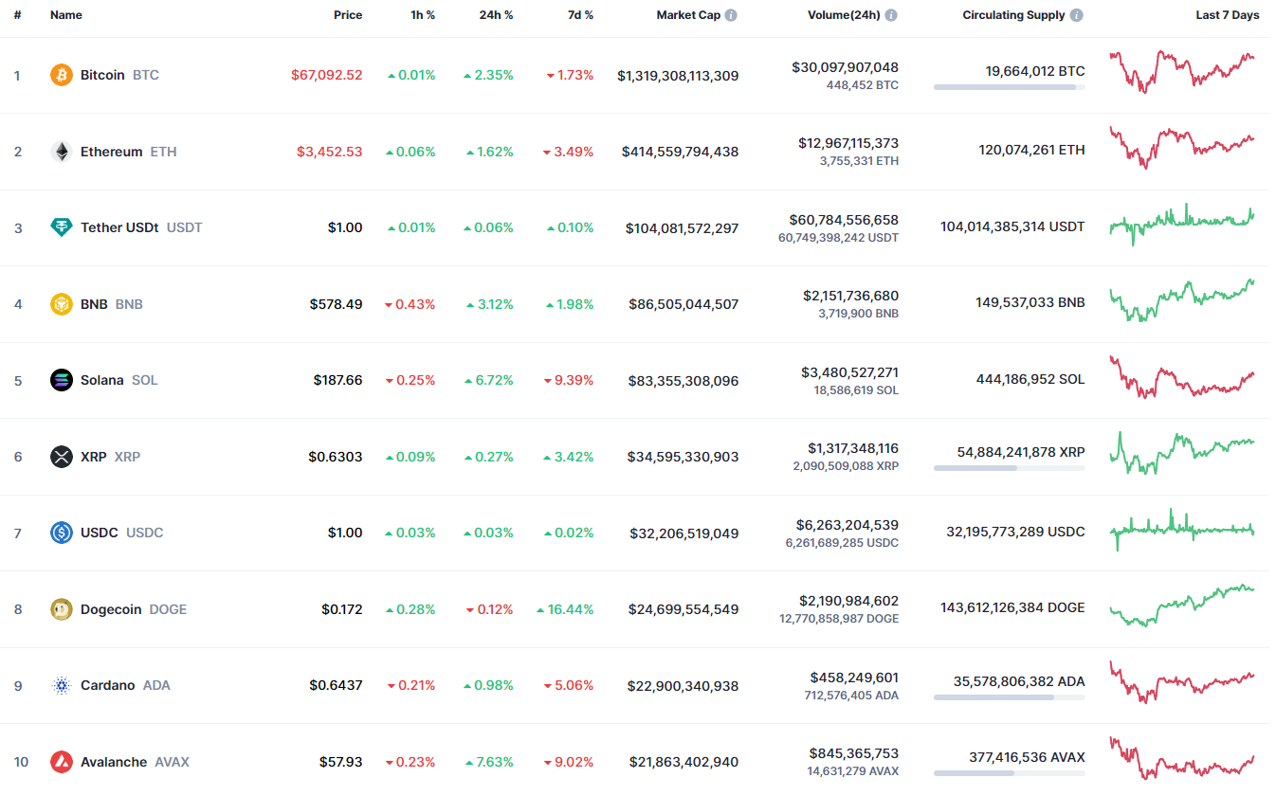Screen dimensions: 1276x796
Task: Click the Ethereum diamond logo icon
Action: coord(61,152)
